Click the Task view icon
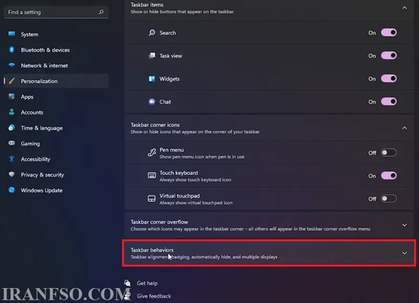 [x=152, y=56]
